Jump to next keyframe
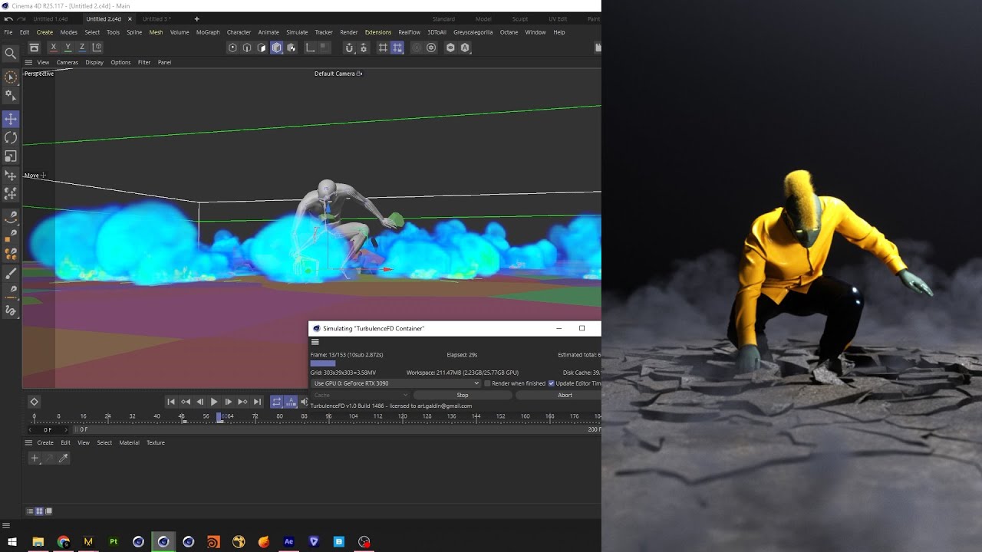The width and height of the screenshot is (982, 552). point(242,402)
